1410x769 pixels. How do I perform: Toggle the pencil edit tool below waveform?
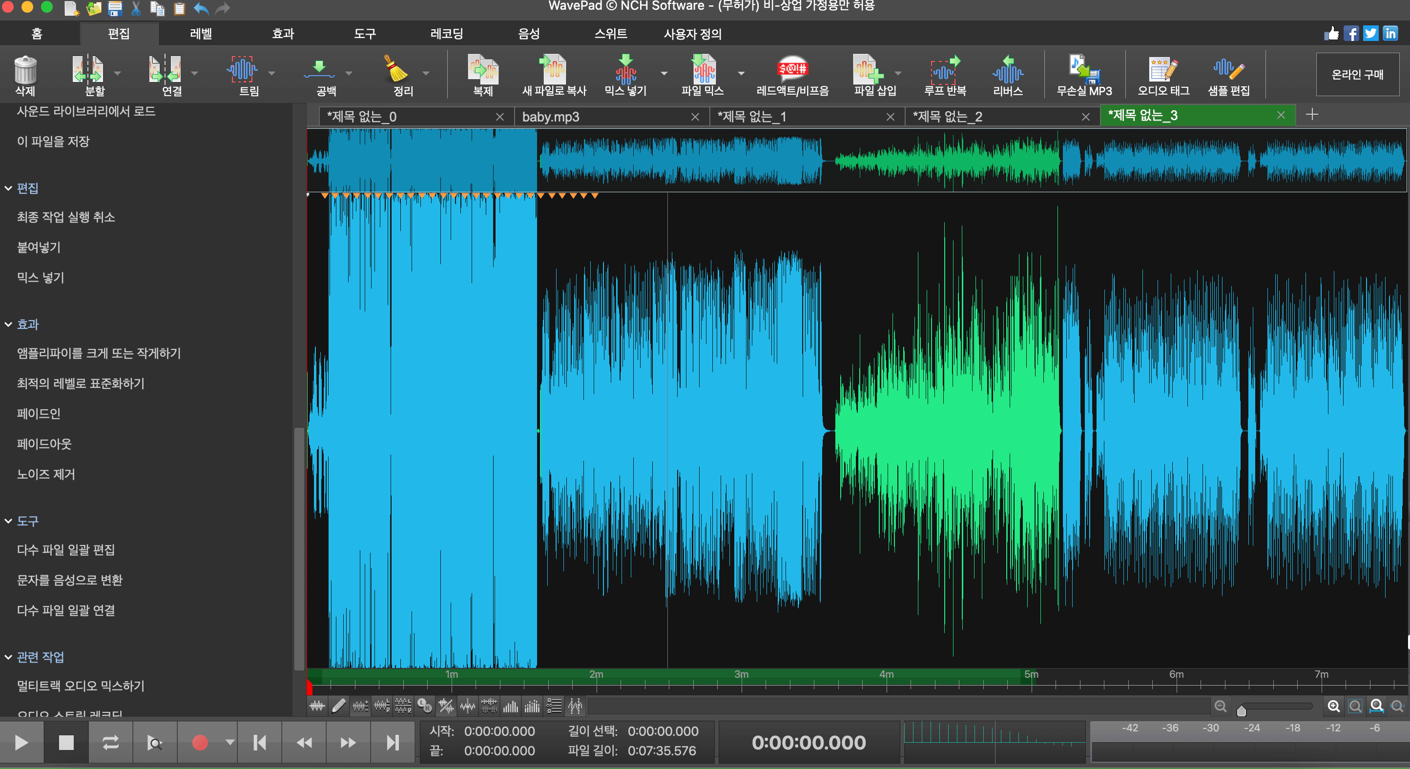point(339,706)
